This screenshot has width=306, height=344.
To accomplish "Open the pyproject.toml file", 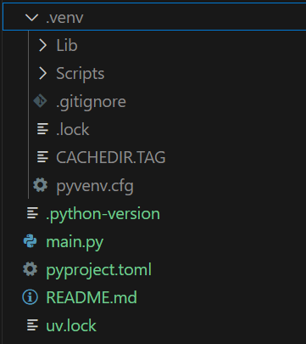I will click(99, 270).
